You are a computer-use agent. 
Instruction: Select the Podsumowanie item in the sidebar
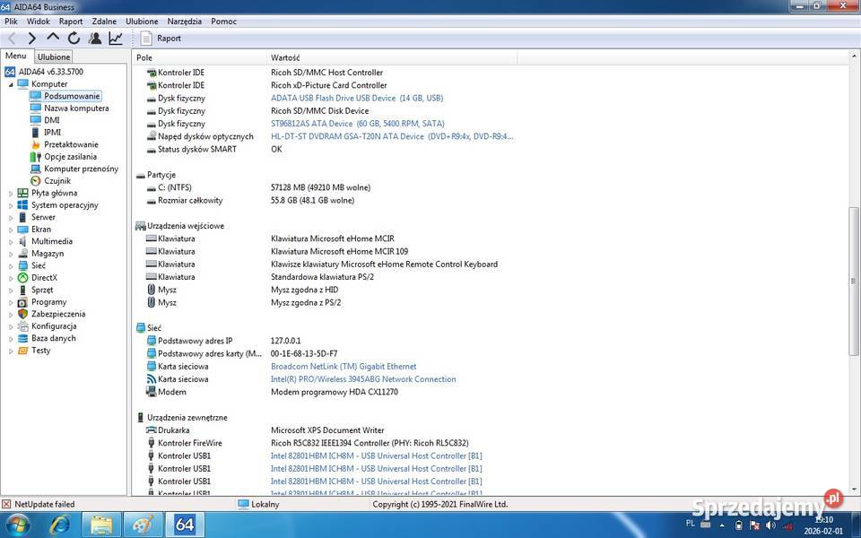[71, 95]
